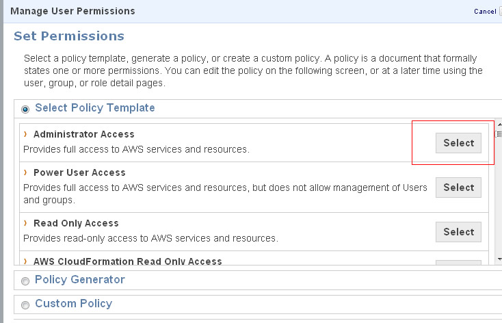
Task: Expand the Power User Access chevron
Action: tap(25, 172)
